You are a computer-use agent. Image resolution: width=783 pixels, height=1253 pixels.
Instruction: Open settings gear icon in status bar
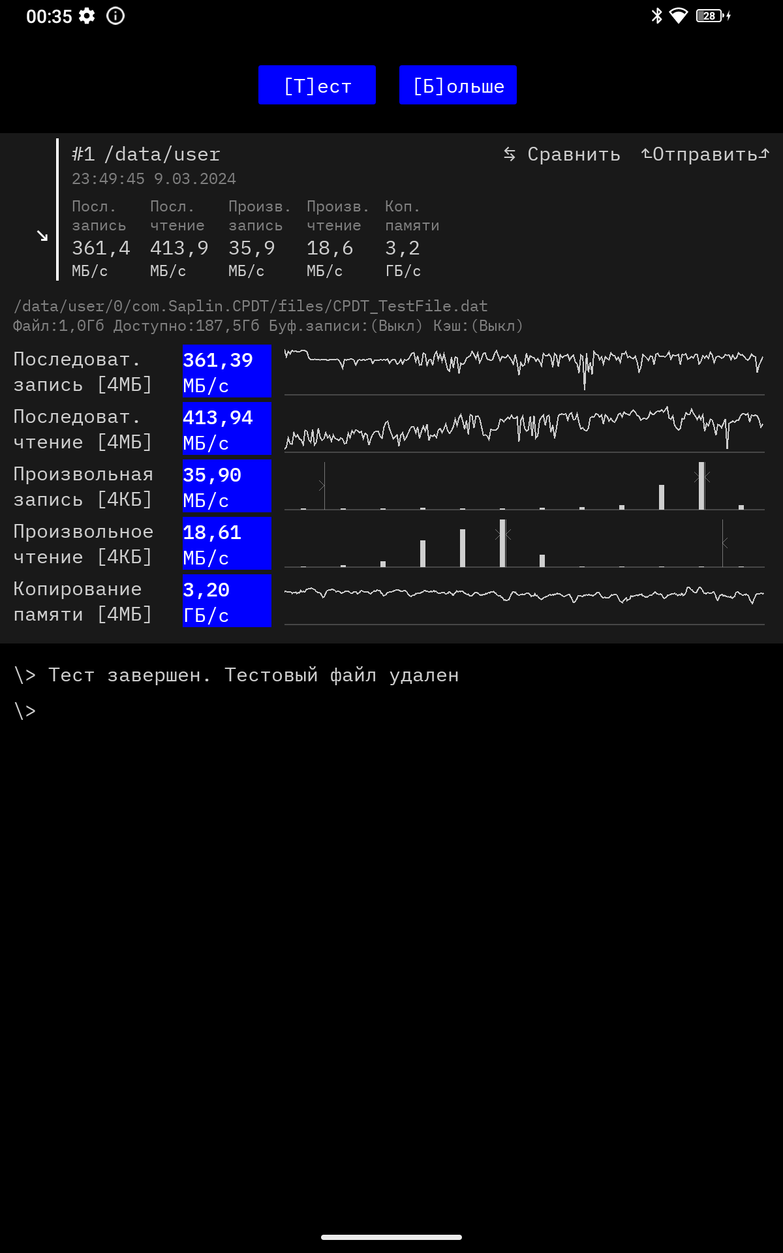click(87, 16)
